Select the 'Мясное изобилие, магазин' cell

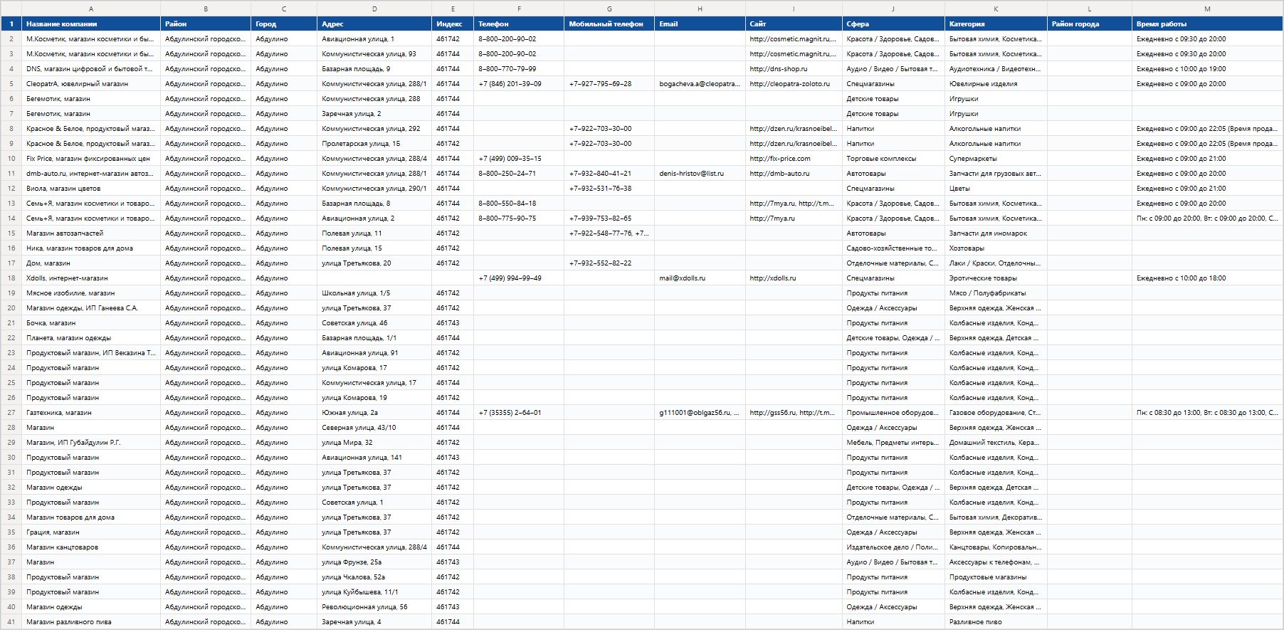pos(91,293)
